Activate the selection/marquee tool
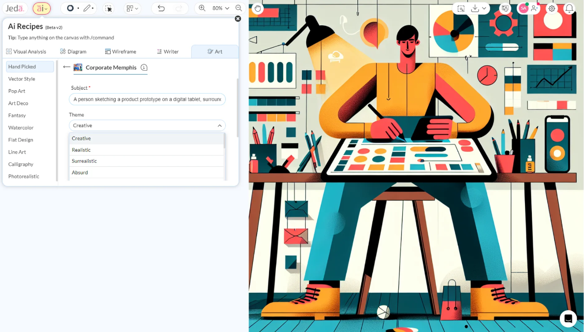The image size is (584, 332). [x=109, y=8]
